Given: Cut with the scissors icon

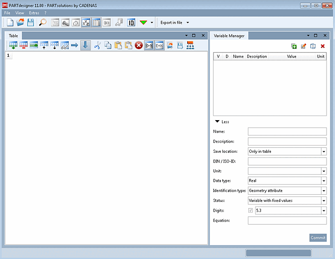Looking at the screenshot, I should [97, 45].
